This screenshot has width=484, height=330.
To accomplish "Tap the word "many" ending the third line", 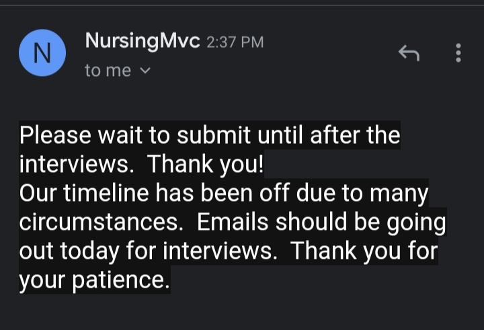I will pyautogui.click(x=399, y=194).
